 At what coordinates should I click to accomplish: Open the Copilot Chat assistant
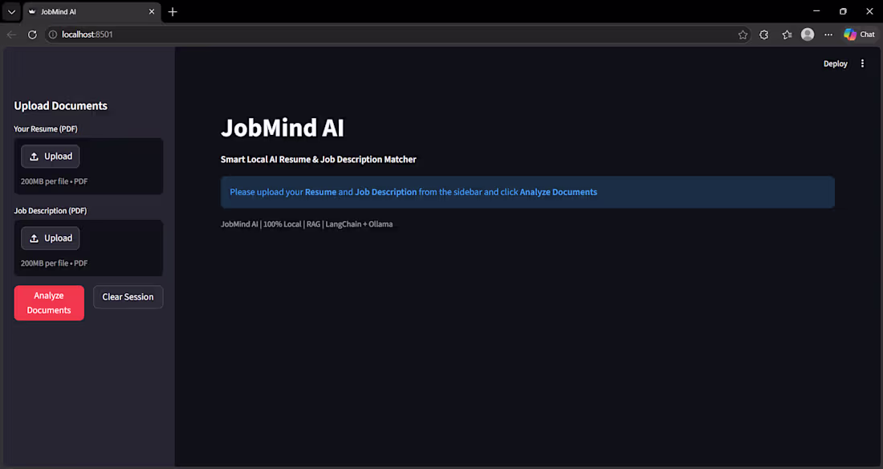click(858, 34)
